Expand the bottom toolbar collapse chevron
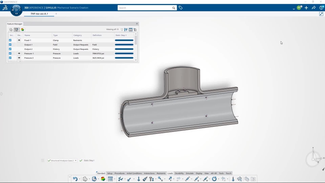325x183 pixels. 70,177
